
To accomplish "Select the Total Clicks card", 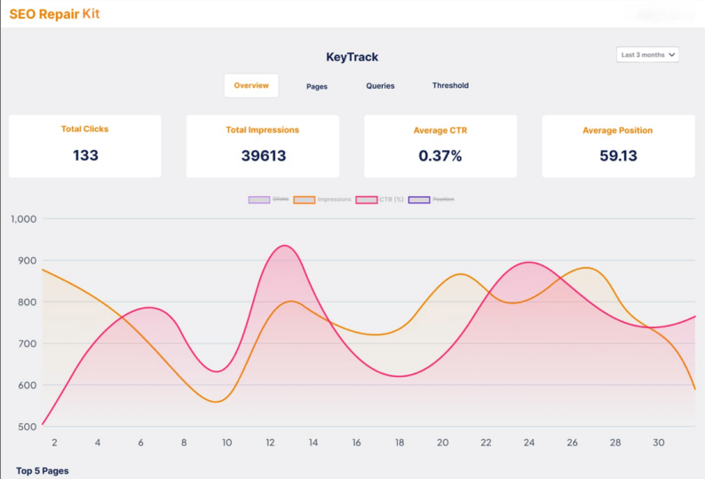I will [x=85, y=145].
